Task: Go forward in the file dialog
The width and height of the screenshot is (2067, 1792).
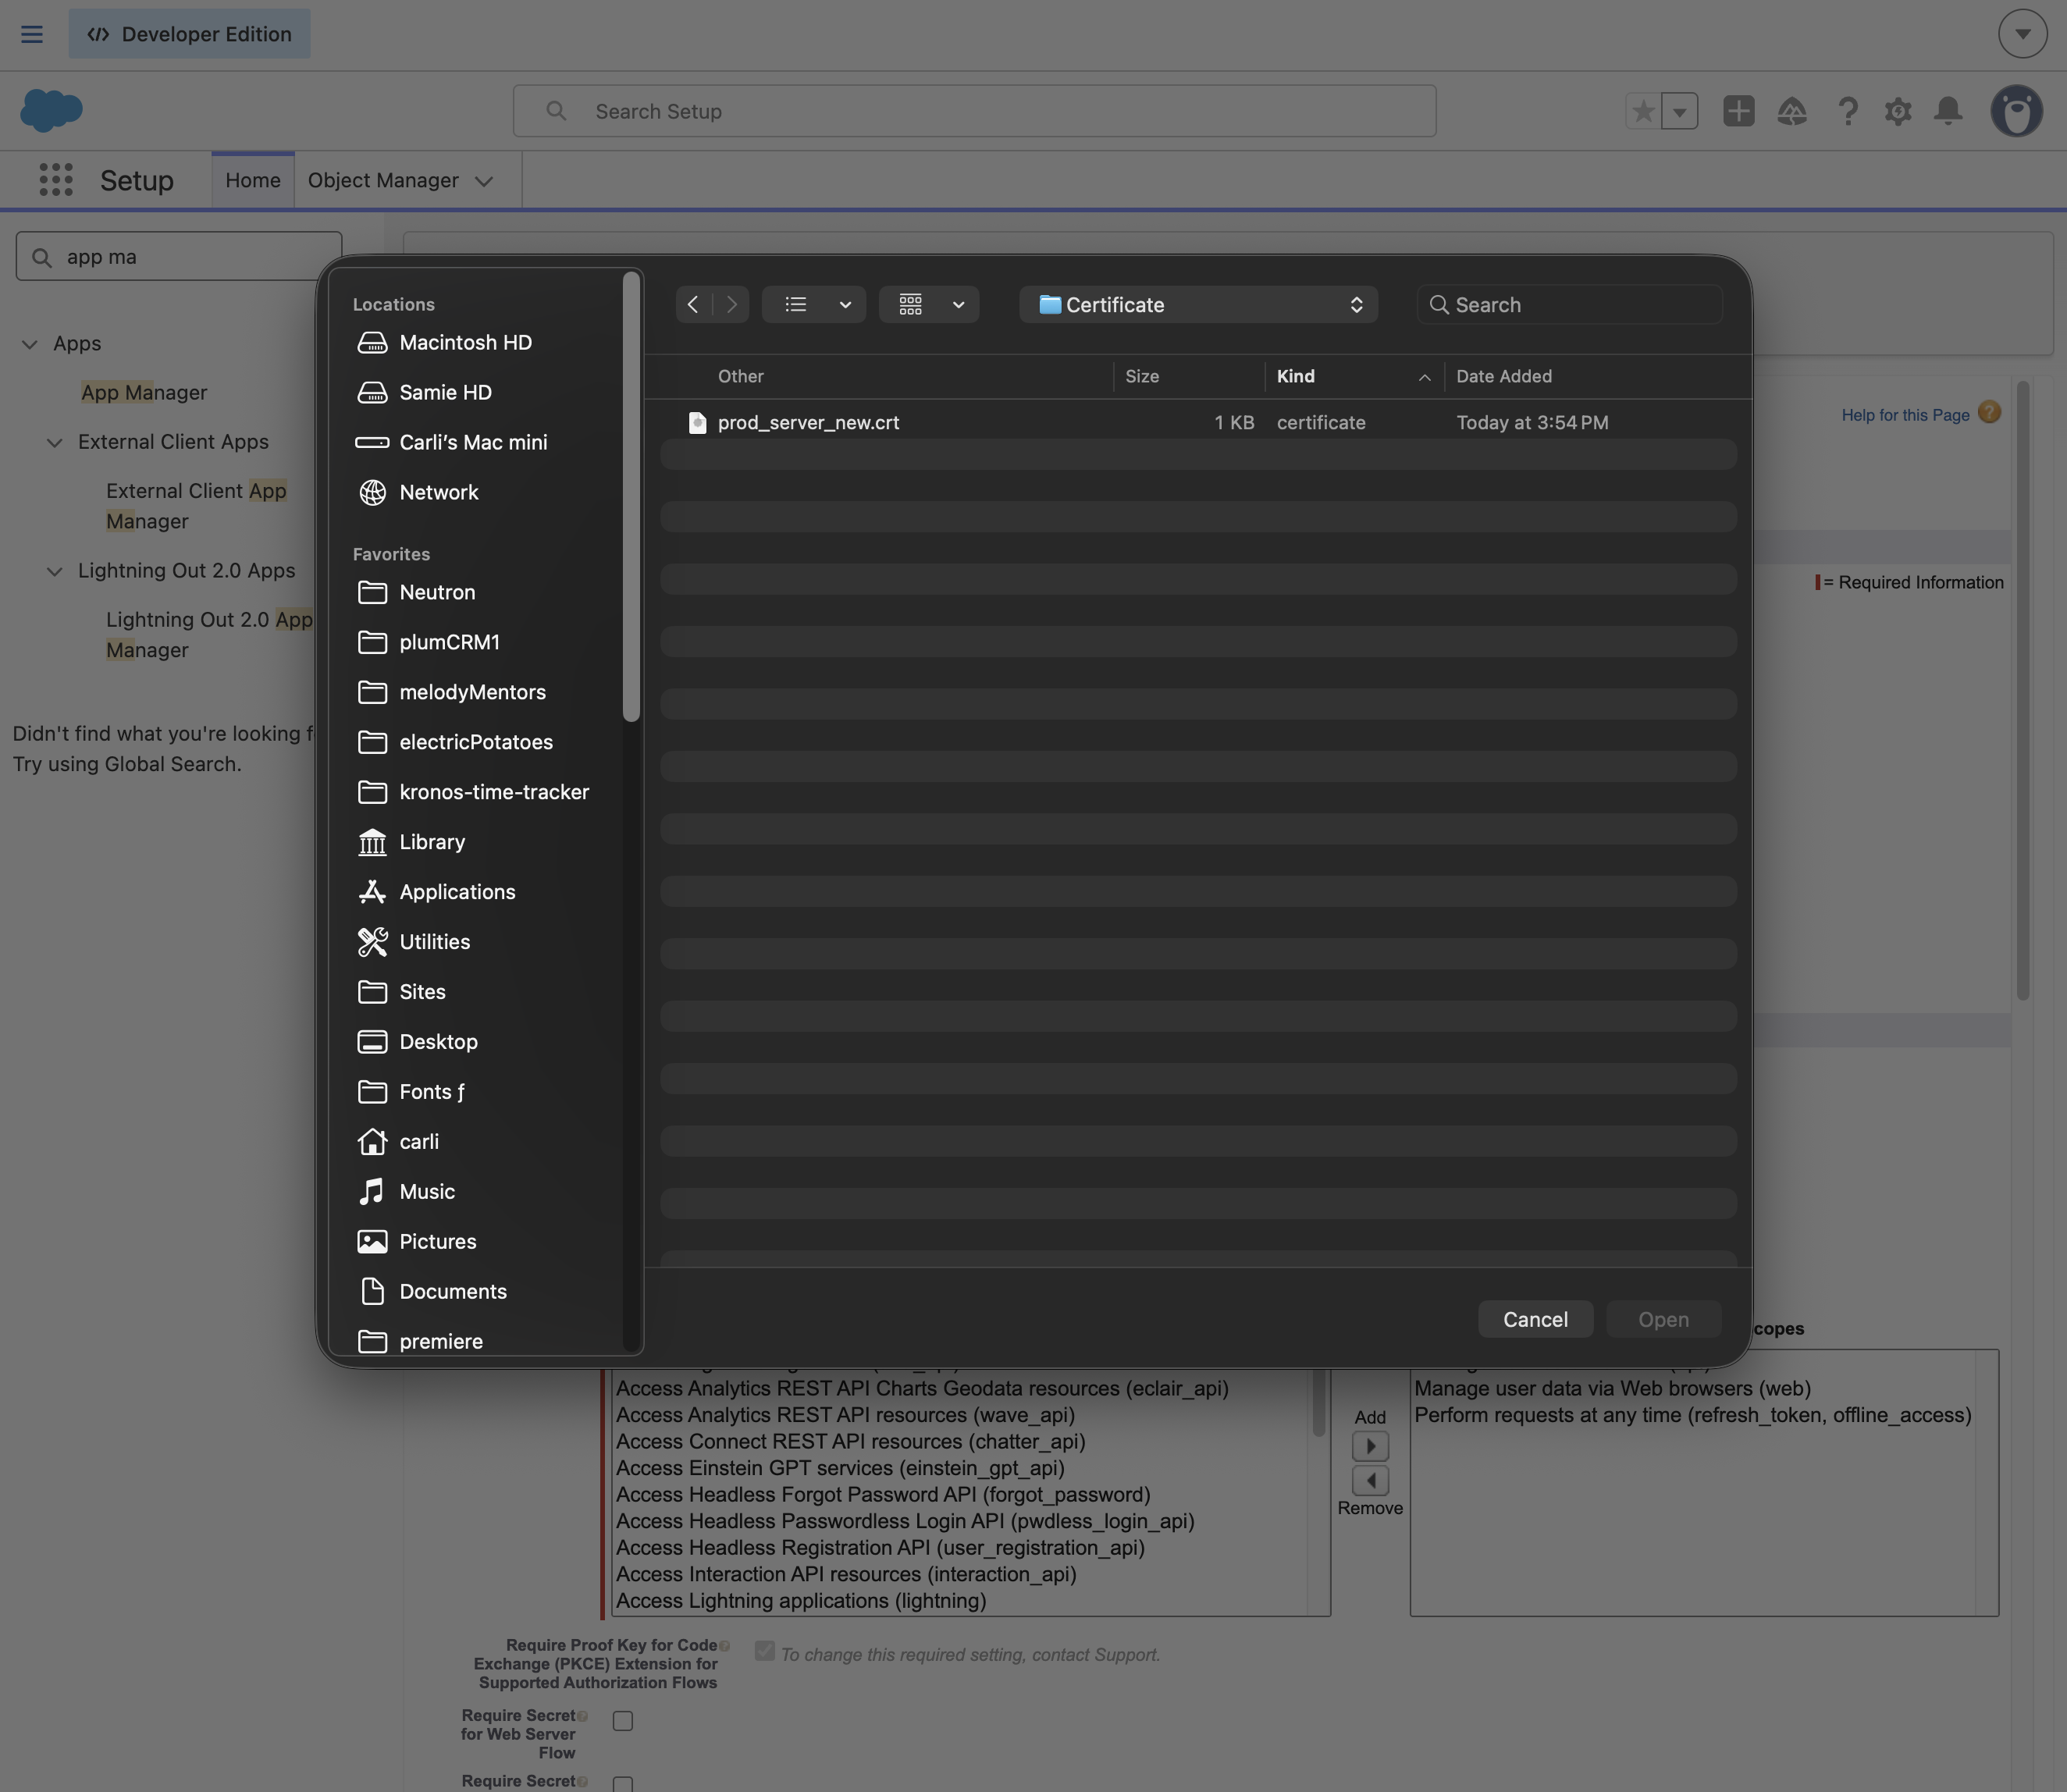Action: pyautogui.click(x=731, y=304)
